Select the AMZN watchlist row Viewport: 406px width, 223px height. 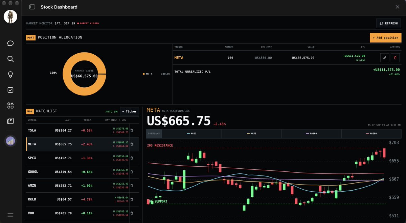tap(83, 186)
